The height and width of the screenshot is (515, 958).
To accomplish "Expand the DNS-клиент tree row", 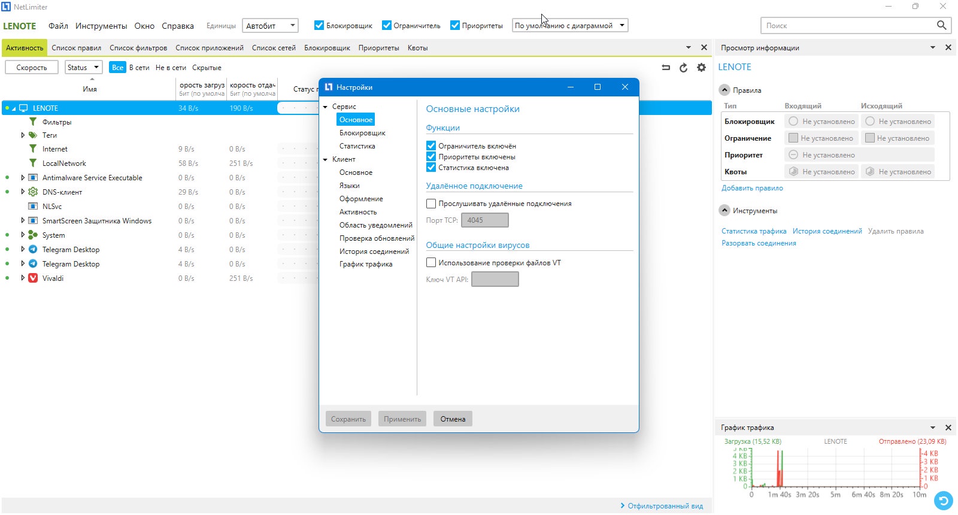I will [x=23, y=192].
